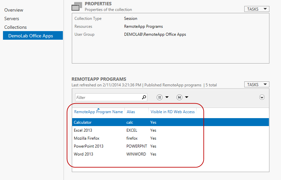The width and height of the screenshot is (281, 180).
Task: Open the RemoteApp Programs TASKS dropdown
Action: click(257, 85)
